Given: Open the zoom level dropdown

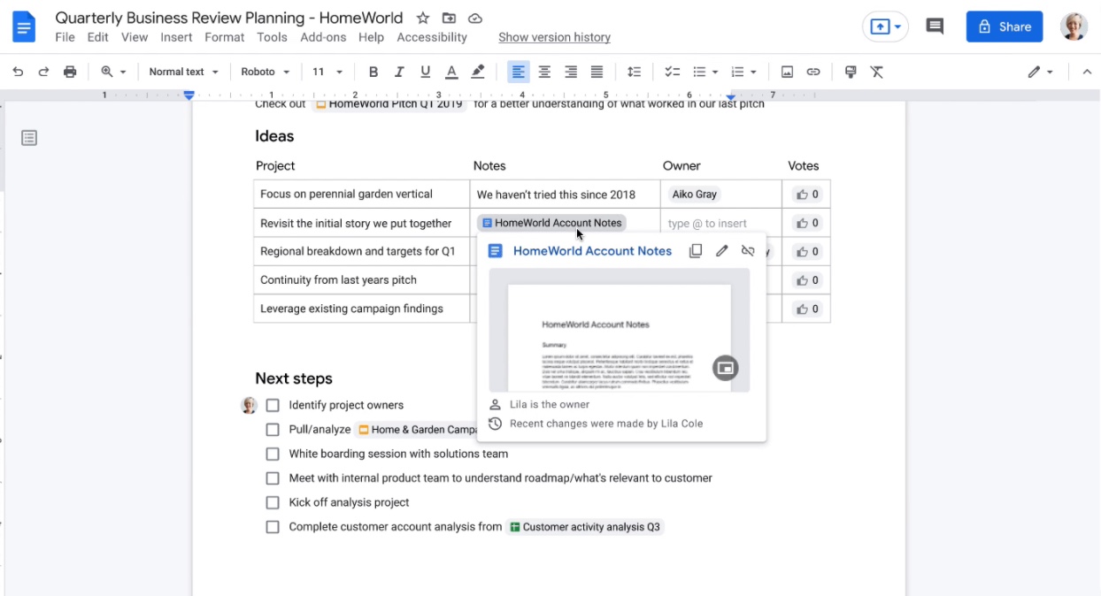Looking at the screenshot, I should click(113, 72).
